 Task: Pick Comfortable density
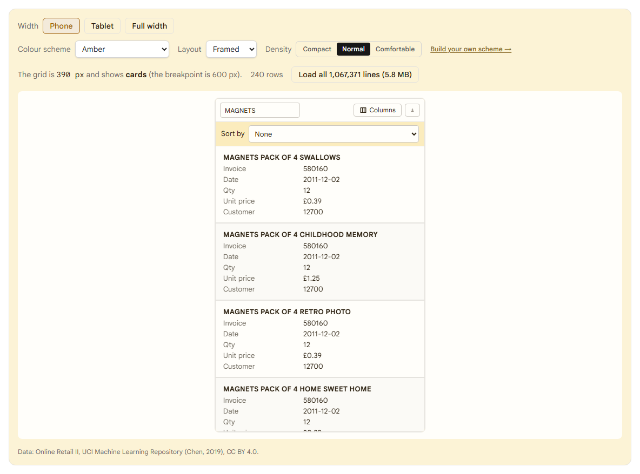coord(395,49)
